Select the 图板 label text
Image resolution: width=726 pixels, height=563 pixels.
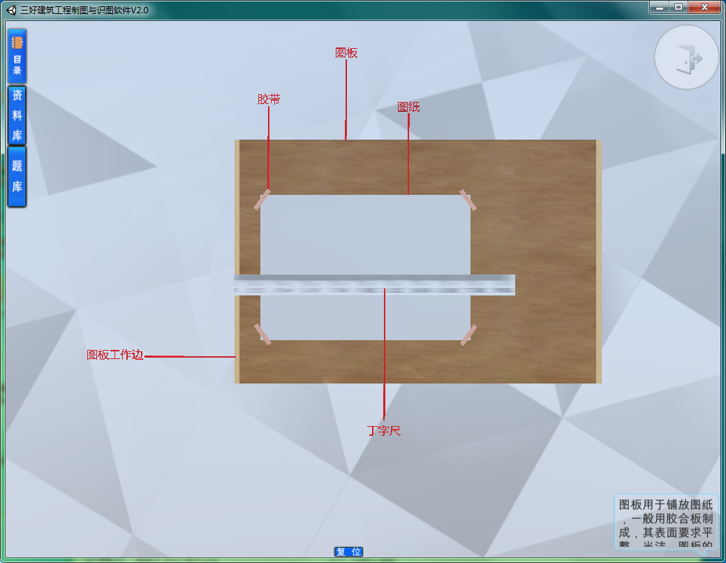pos(346,53)
